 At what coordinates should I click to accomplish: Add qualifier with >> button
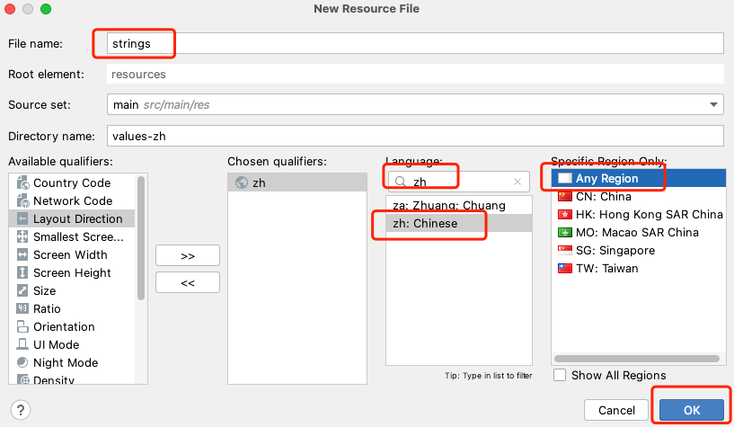[x=188, y=255]
